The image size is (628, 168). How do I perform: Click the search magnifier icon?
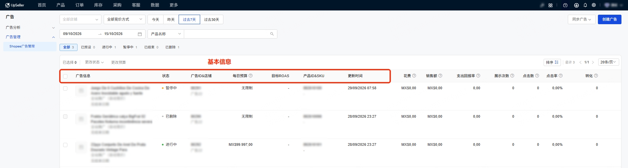click(272, 34)
